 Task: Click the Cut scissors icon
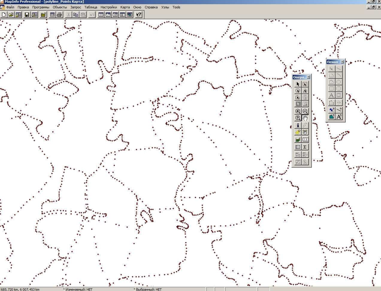(68, 14)
